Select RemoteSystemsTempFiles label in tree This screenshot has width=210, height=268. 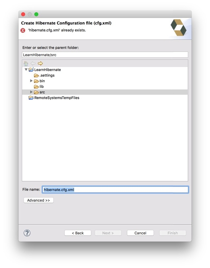[x=57, y=98]
